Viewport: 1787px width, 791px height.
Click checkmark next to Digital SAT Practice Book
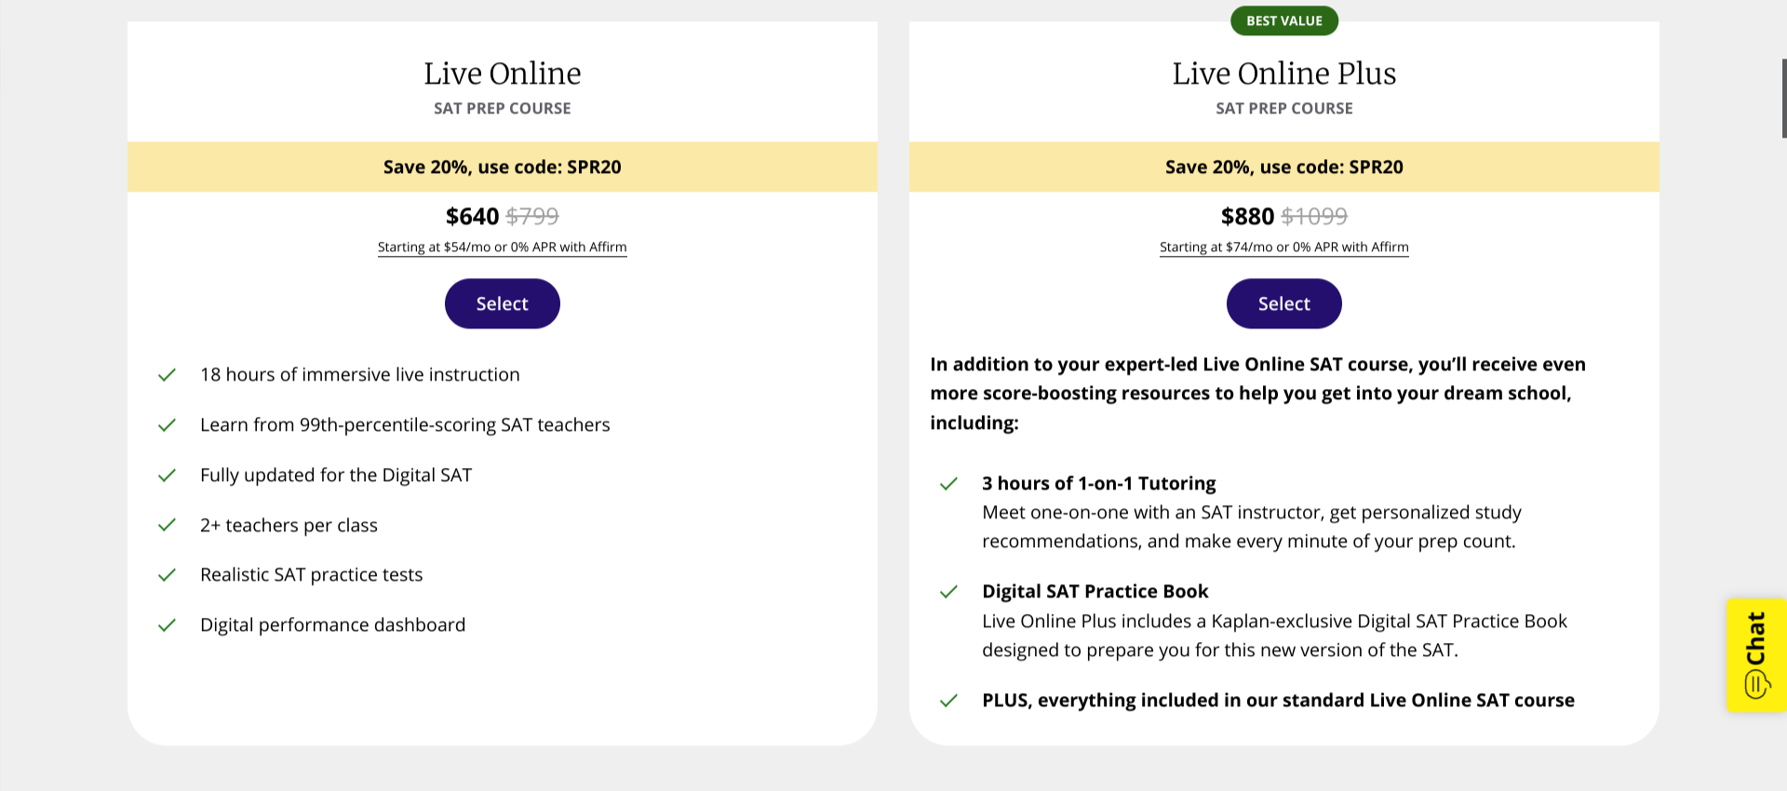click(948, 592)
